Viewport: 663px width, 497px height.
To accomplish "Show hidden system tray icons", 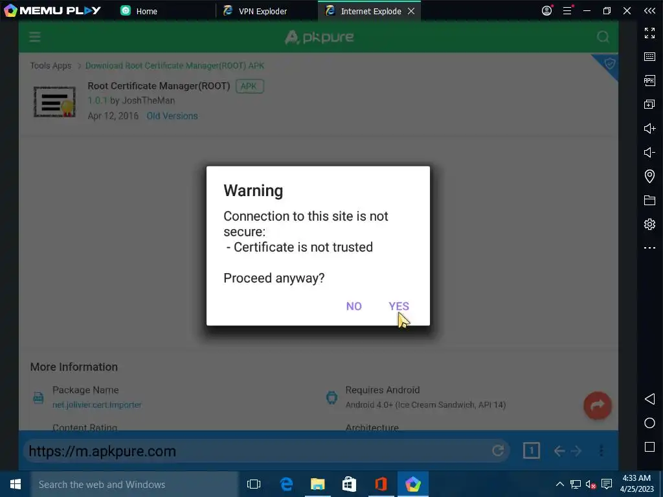I will point(559,484).
